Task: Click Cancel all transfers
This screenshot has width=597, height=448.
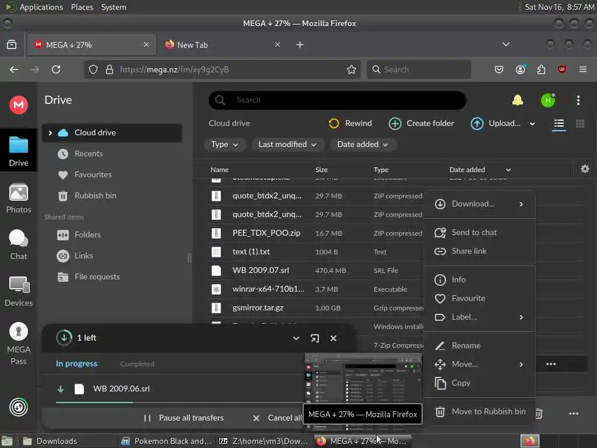Action: [277, 418]
